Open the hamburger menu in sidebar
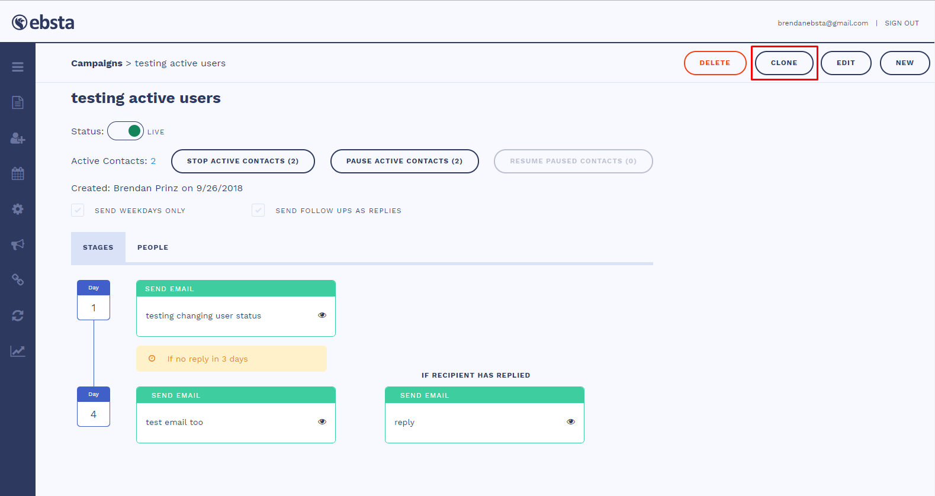Screen dimensions: 935x496 [18, 67]
